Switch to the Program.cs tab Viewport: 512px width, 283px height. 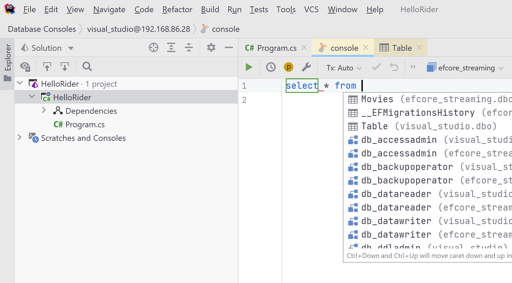click(x=271, y=48)
